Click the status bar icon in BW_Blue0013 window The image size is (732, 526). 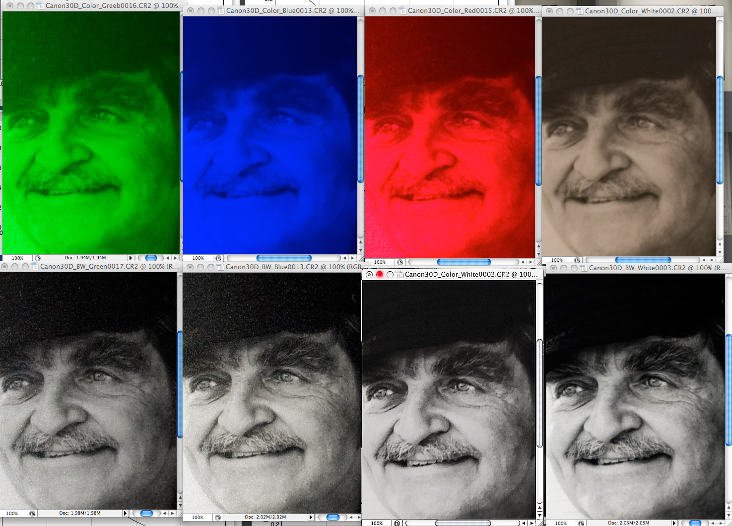click(218, 518)
